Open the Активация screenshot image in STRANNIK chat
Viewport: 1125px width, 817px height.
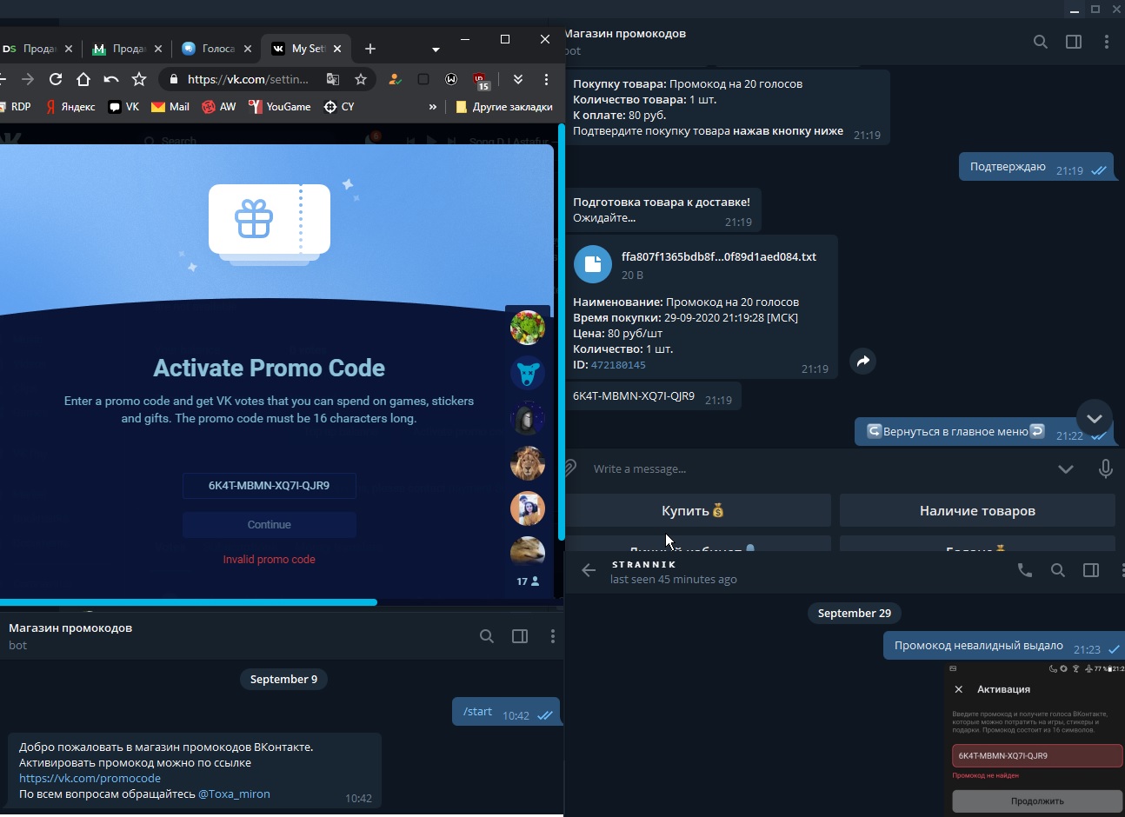[1035, 740]
